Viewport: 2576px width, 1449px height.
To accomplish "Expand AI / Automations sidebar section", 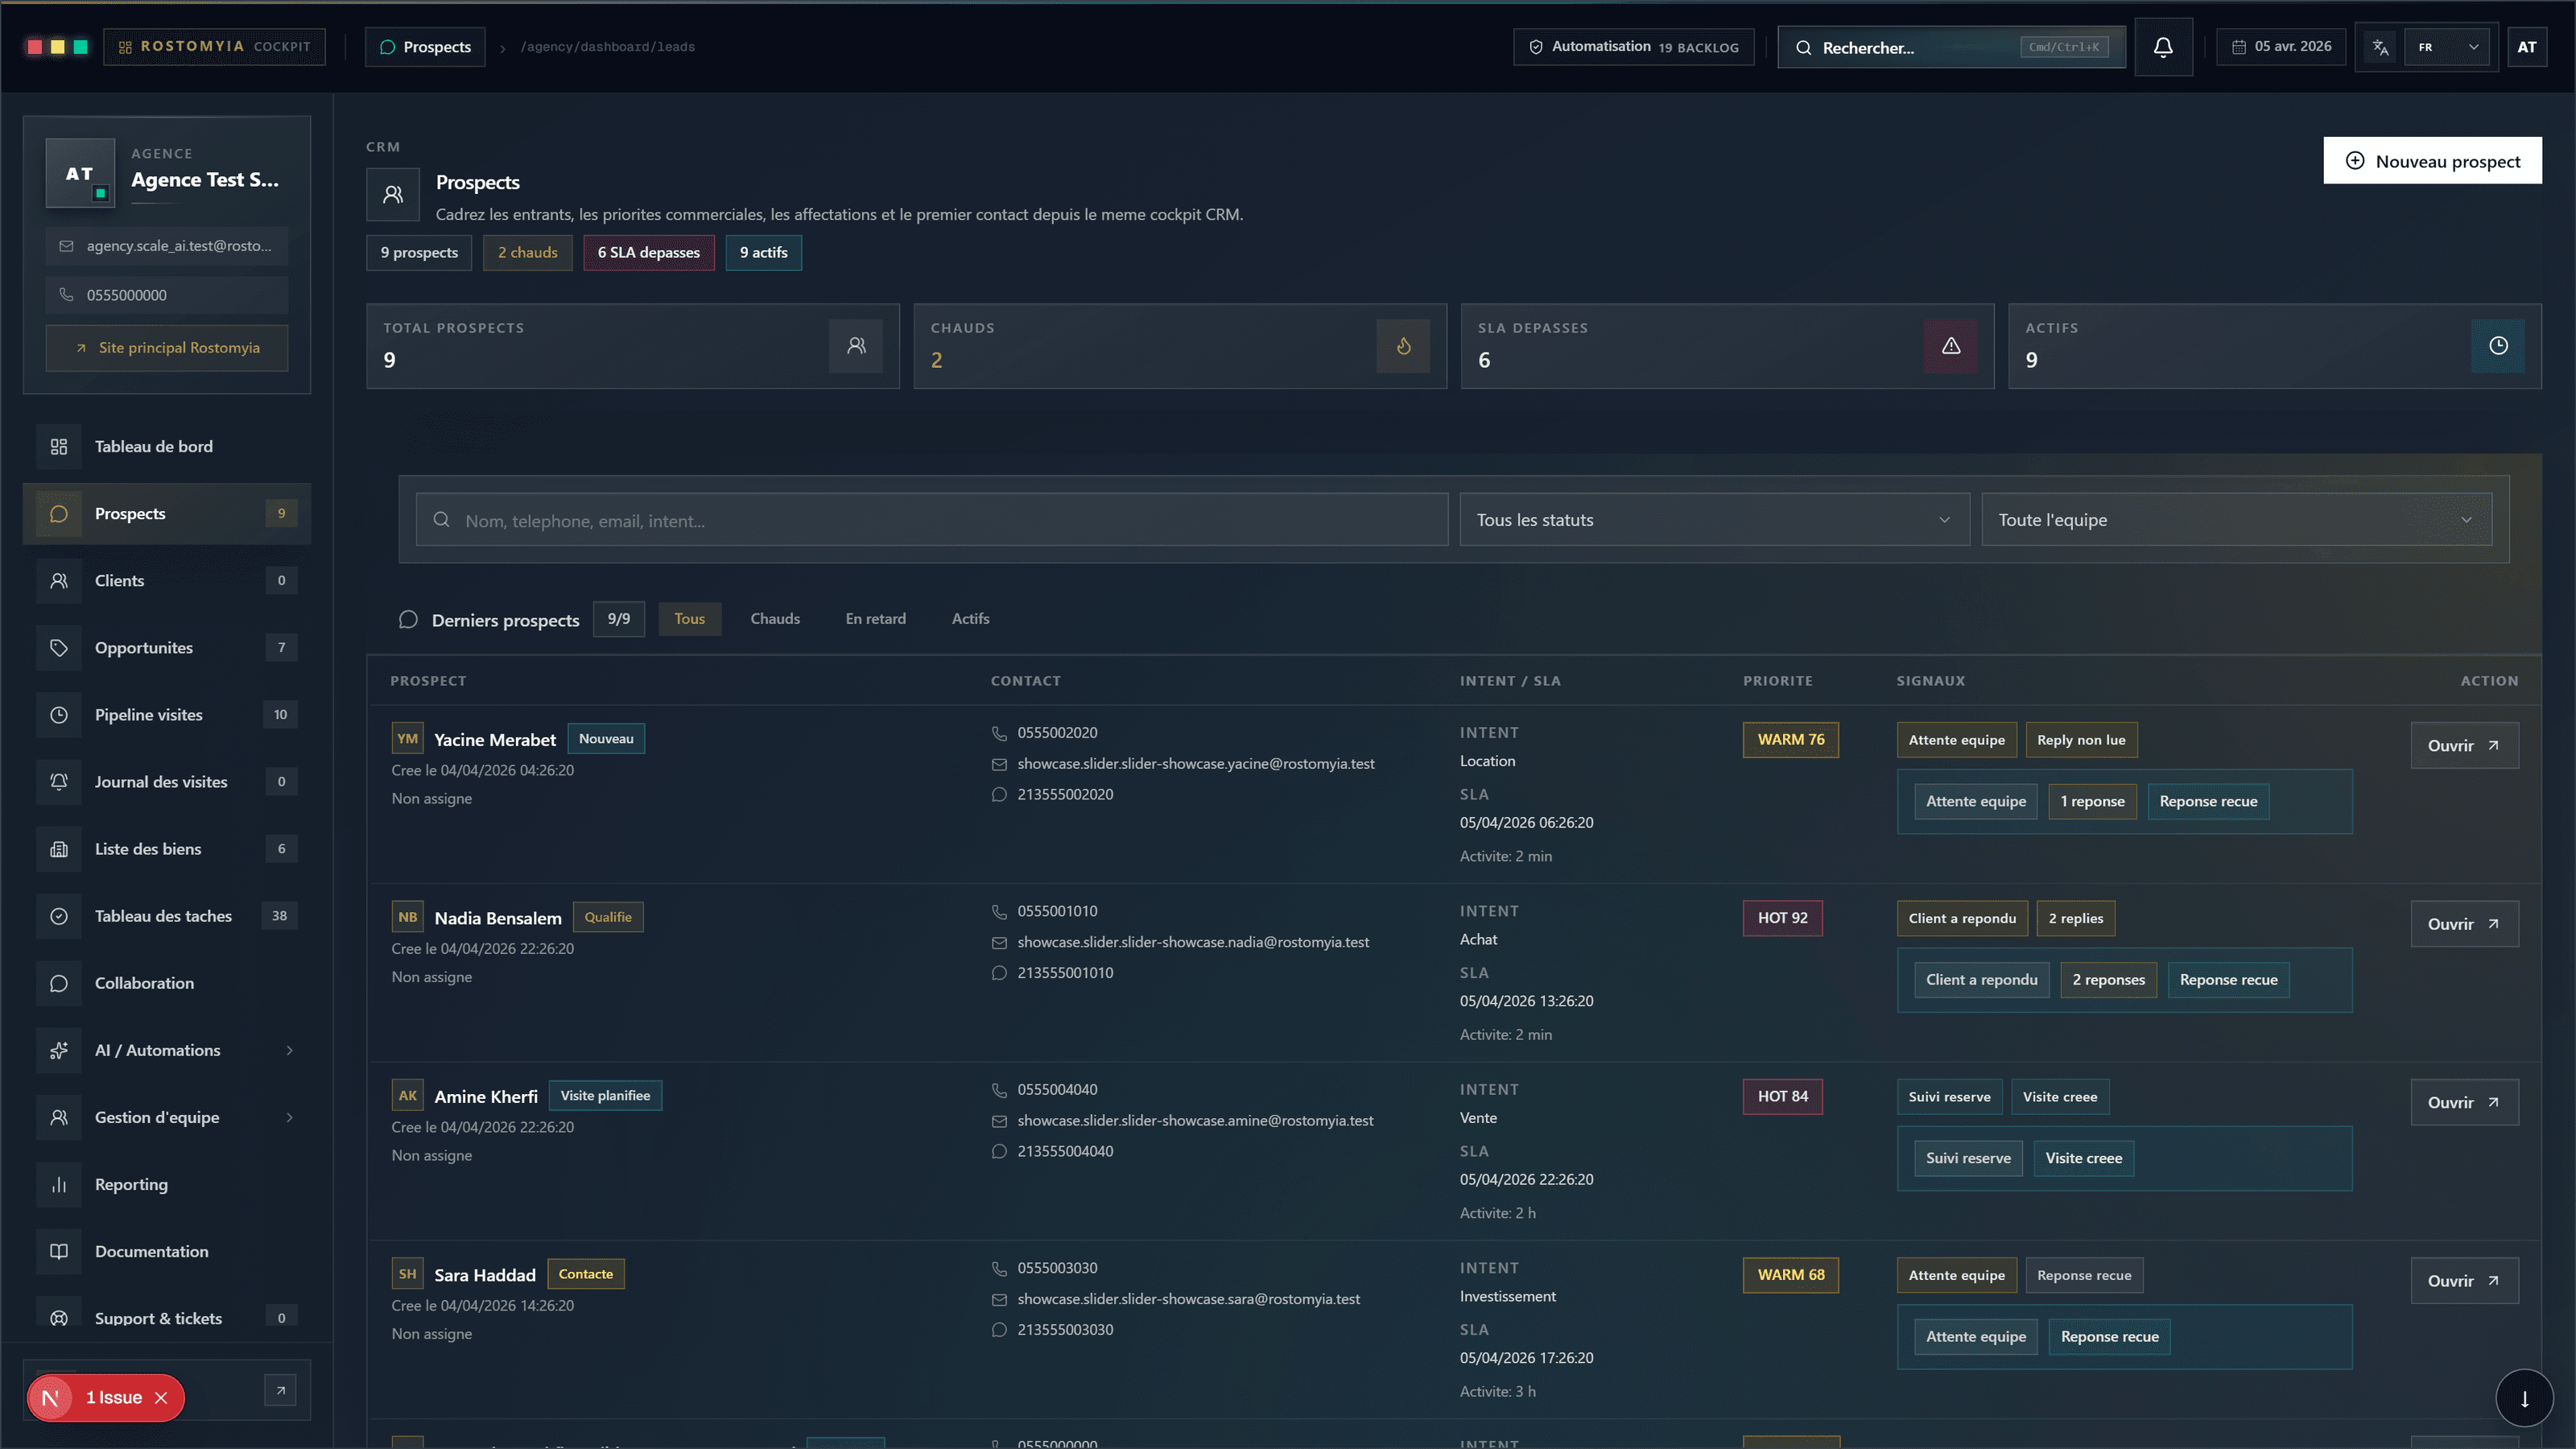I will pyautogui.click(x=167, y=1050).
